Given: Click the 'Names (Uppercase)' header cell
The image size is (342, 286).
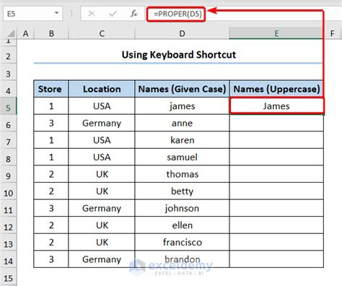Looking at the screenshot, I should pyautogui.click(x=276, y=89).
